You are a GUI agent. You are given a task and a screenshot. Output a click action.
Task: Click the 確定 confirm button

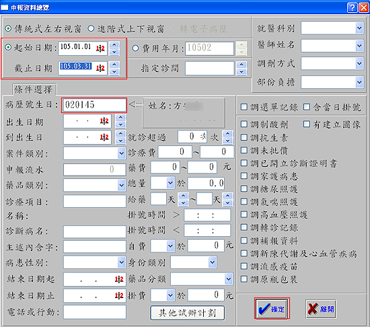click(x=272, y=309)
